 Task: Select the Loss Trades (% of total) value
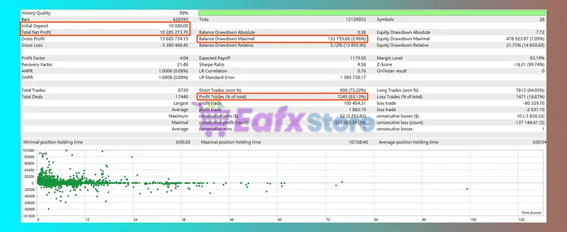529,97
